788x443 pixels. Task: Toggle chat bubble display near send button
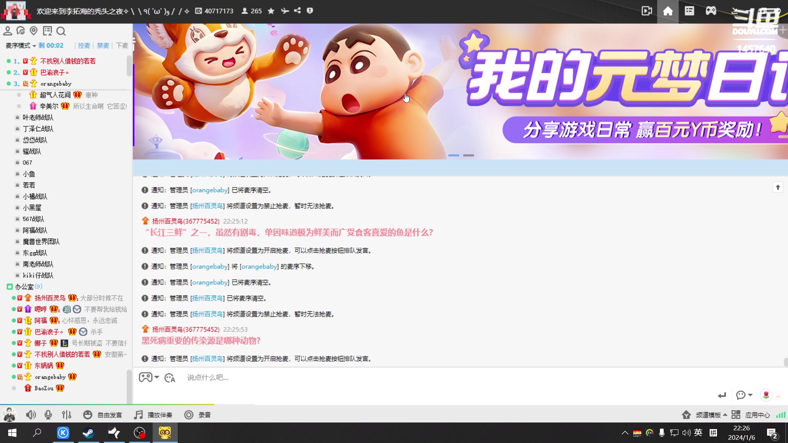(741, 395)
